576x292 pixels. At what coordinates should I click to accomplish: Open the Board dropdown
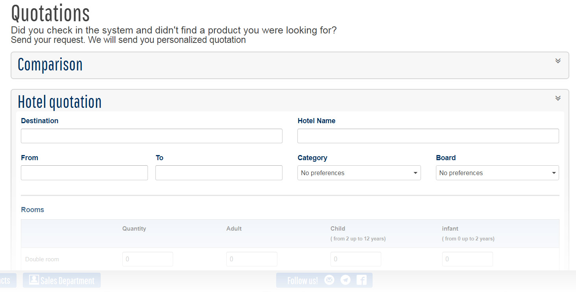click(x=497, y=173)
